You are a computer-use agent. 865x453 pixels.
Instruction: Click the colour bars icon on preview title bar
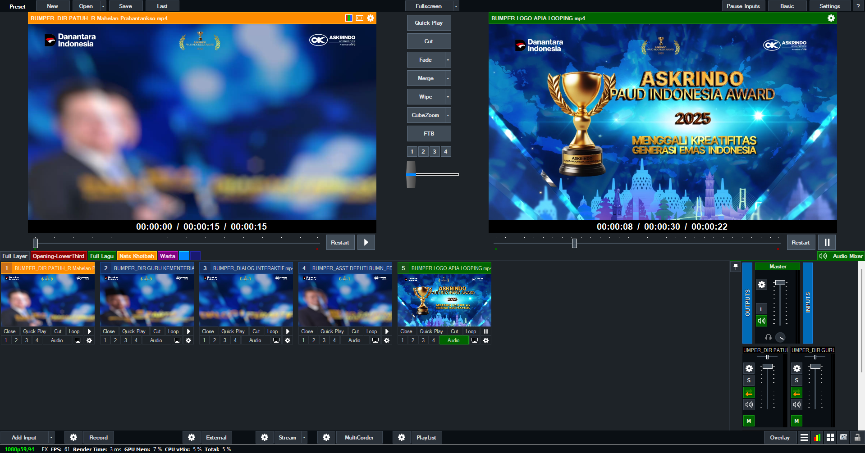click(349, 18)
